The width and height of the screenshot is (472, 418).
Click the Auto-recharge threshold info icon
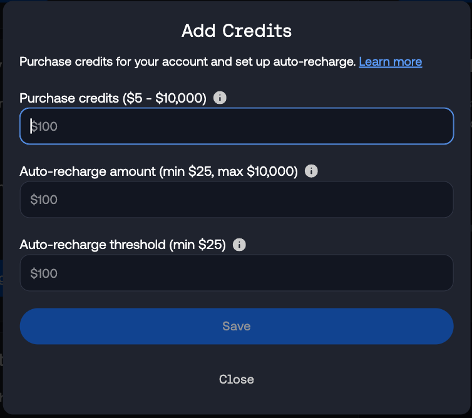coord(239,245)
